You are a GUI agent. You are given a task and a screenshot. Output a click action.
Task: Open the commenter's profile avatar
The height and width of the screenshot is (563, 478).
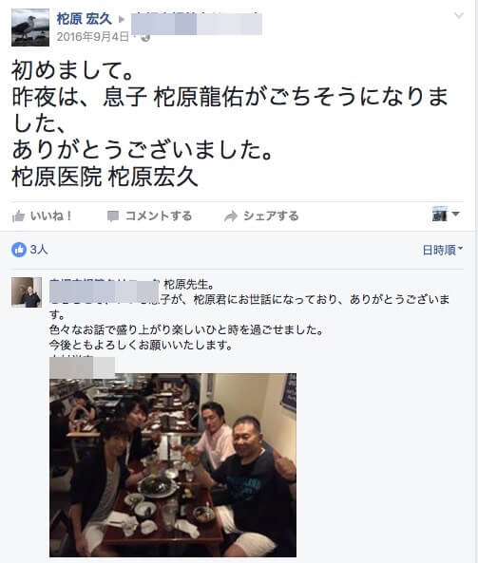click(x=27, y=292)
